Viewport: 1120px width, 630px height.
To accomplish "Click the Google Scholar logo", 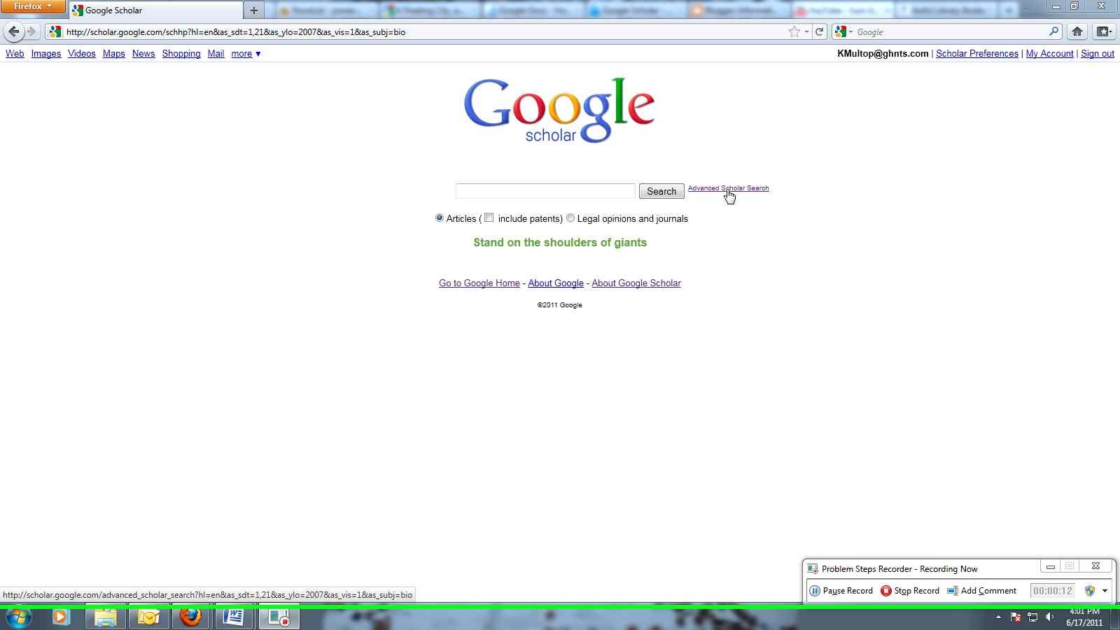I will tap(559, 111).
